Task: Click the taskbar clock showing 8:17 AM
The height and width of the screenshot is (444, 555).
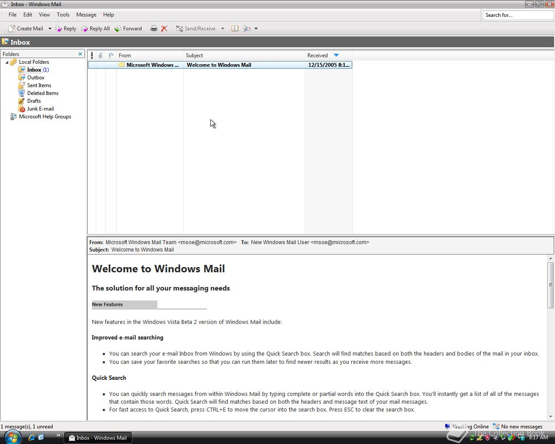Action: (539, 437)
